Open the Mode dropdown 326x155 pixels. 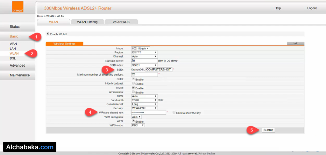140,48
